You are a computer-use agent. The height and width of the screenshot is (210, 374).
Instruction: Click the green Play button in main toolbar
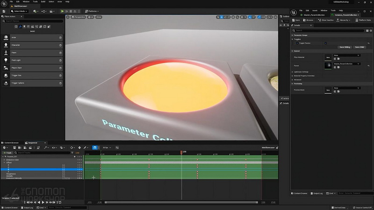[62, 11]
